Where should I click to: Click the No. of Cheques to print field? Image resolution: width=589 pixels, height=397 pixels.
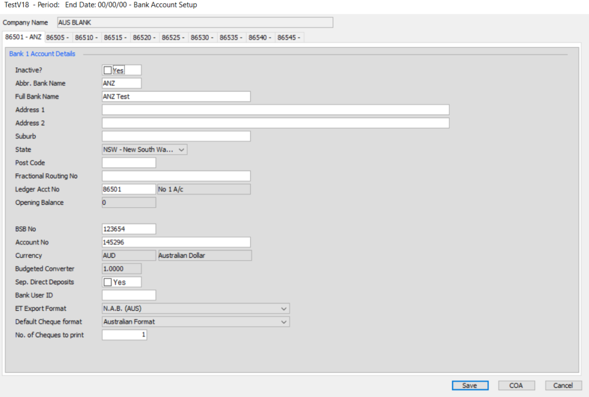click(x=124, y=334)
